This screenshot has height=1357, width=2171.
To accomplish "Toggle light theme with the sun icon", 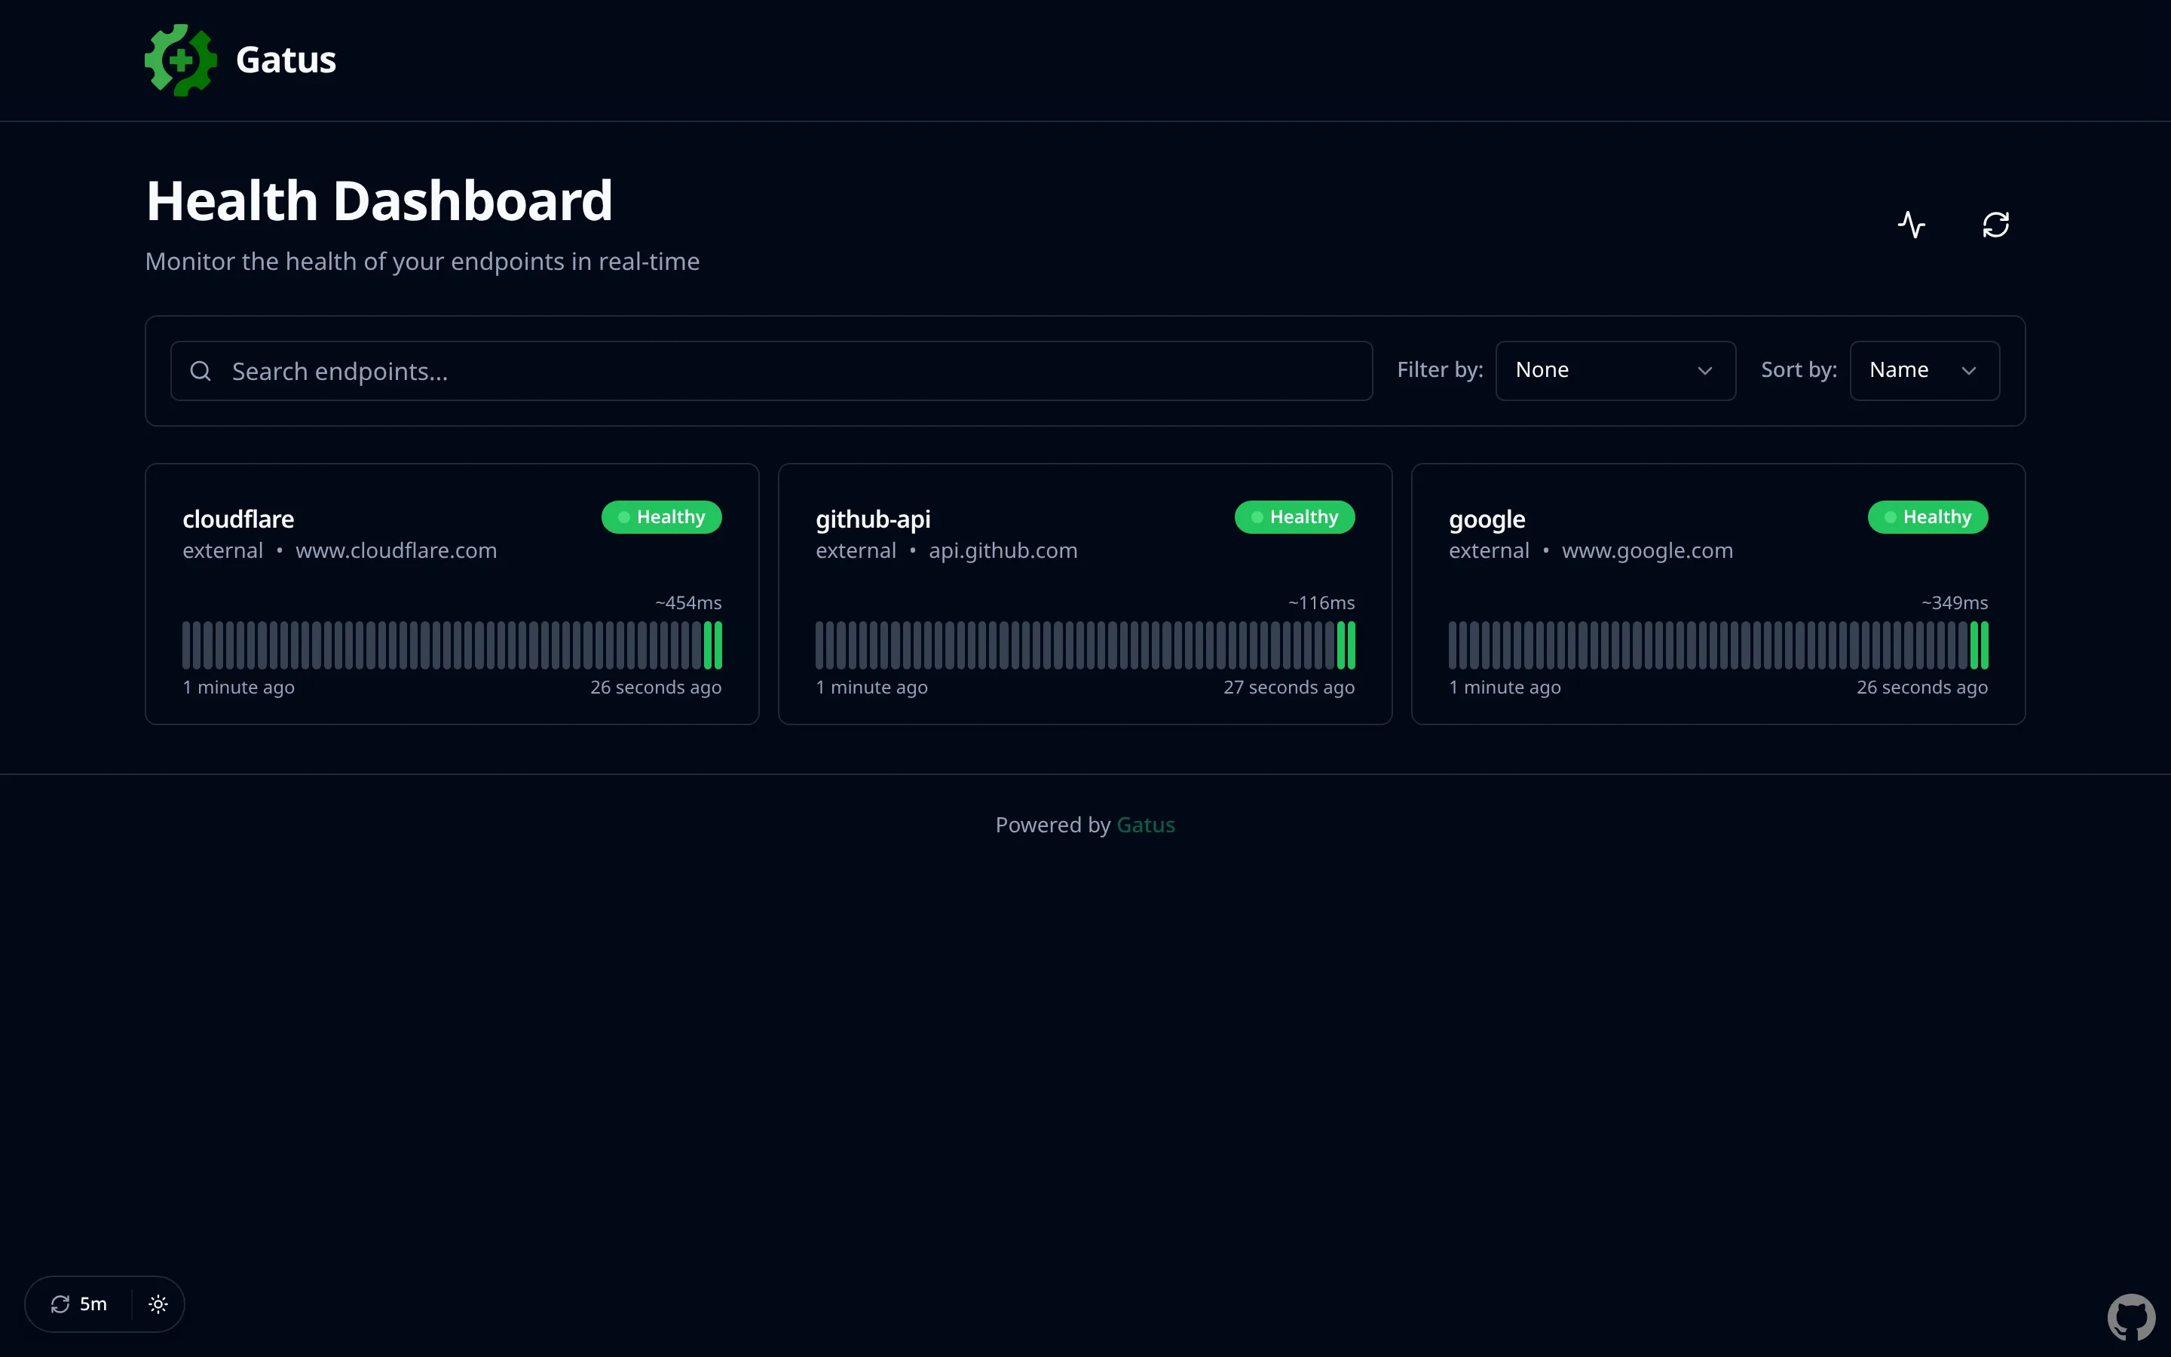I will [x=158, y=1304].
